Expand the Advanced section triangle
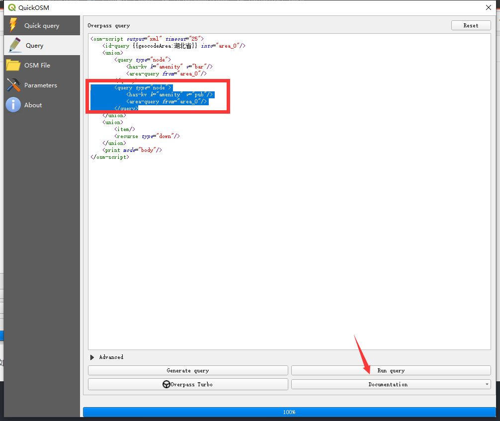Image resolution: width=500 pixels, height=421 pixels. (x=92, y=357)
